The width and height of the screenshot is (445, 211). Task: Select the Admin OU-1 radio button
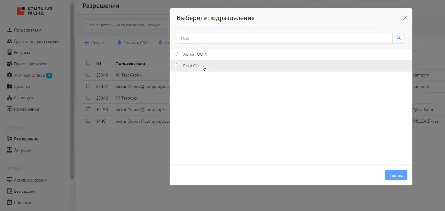click(x=176, y=54)
